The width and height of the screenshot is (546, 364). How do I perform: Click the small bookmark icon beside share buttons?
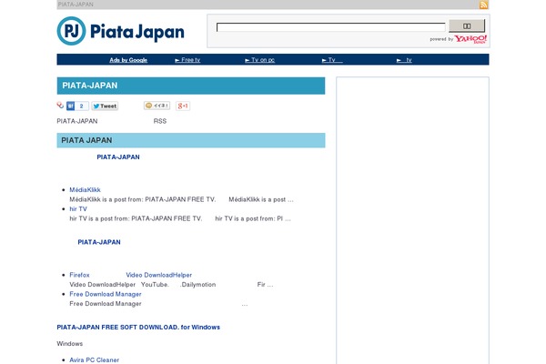click(x=60, y=106)
